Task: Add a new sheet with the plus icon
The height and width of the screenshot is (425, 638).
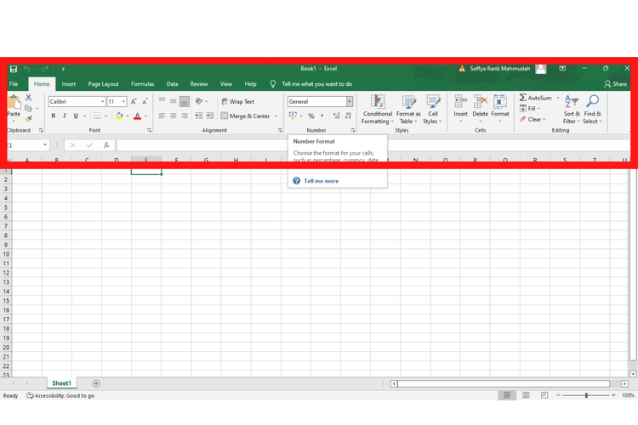Action: [x=96, y=383]
